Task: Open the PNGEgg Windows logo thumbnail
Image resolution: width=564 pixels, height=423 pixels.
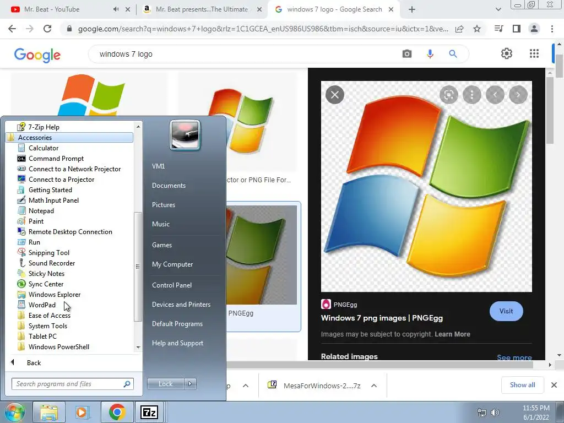Action: pyautogui.click(x=263, y=254)
